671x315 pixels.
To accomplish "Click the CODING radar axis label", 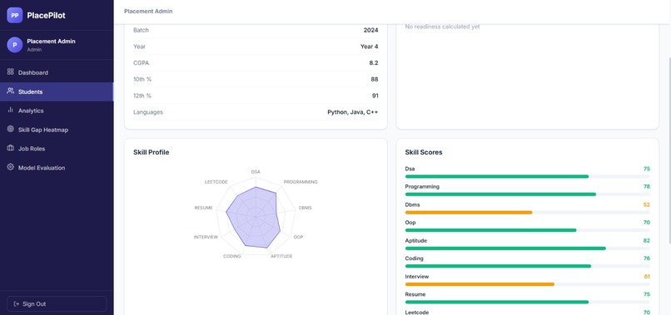I will pyautogui.click(x=232, y=257).
